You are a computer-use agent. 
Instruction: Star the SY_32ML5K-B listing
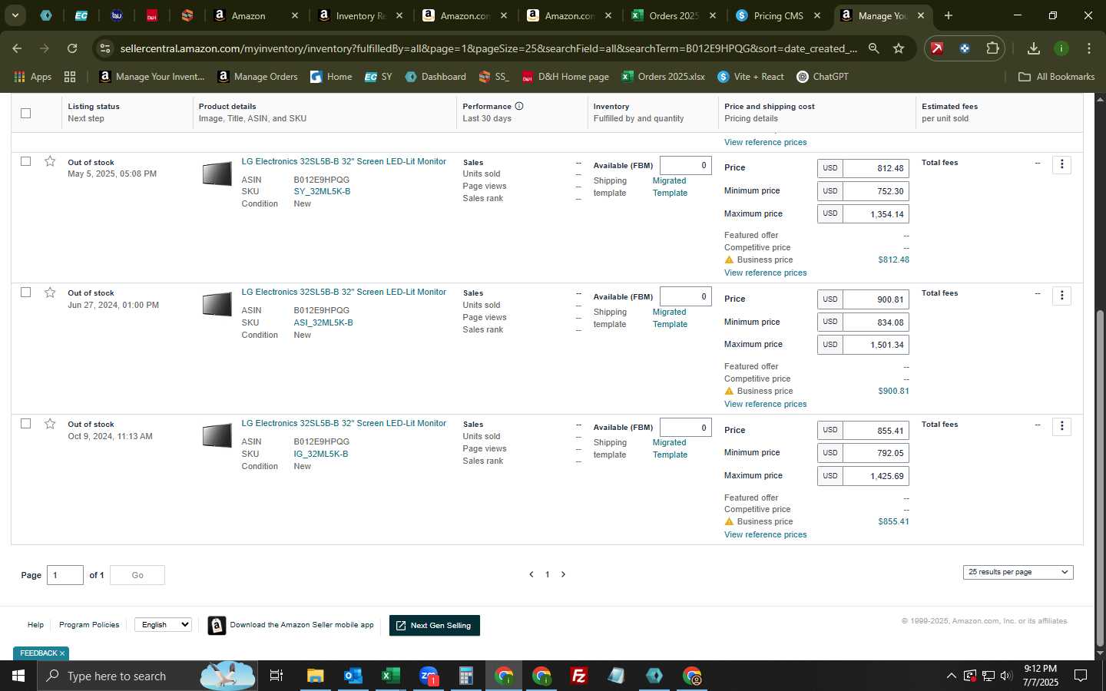(50, 161)
